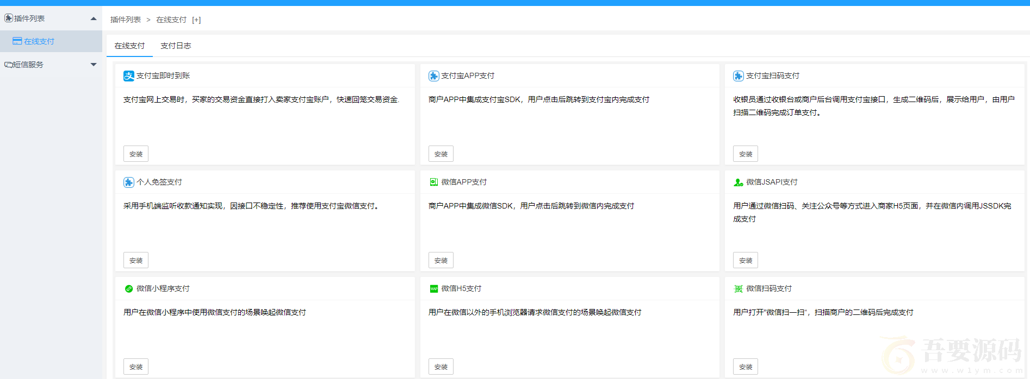Viewport: 1030px width, 379px height.
Task: Click the plugin icon beside 支付宝APP支付
Action: (x=434, y=75)
